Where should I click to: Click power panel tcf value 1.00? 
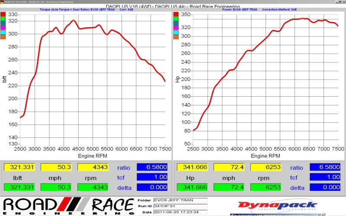[x=325, y=177]
